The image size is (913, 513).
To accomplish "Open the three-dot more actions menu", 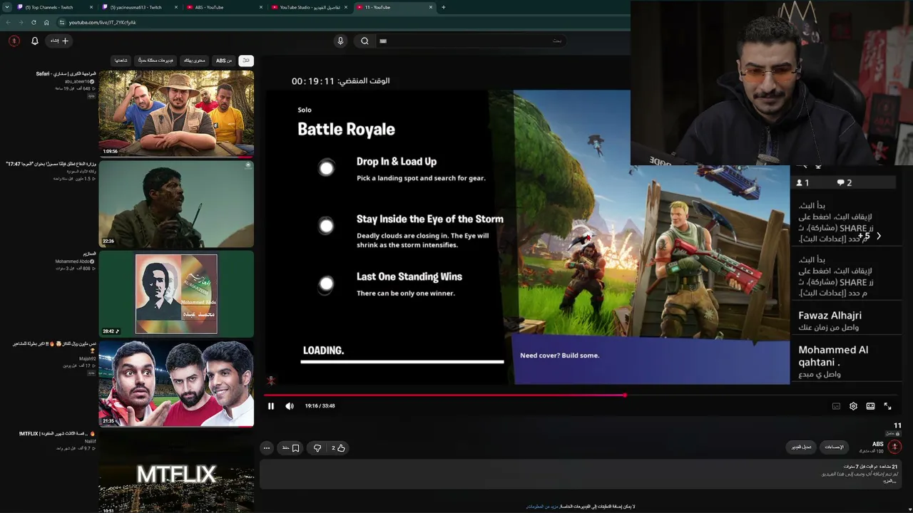I will tap(267, 448).
